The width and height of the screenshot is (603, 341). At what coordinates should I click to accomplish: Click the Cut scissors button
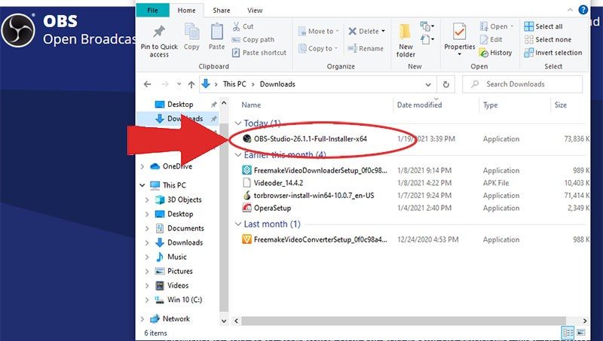[243, 26]
